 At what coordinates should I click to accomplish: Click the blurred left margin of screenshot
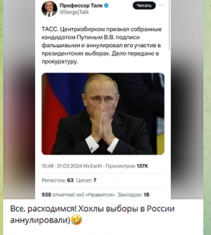(19, 99)
